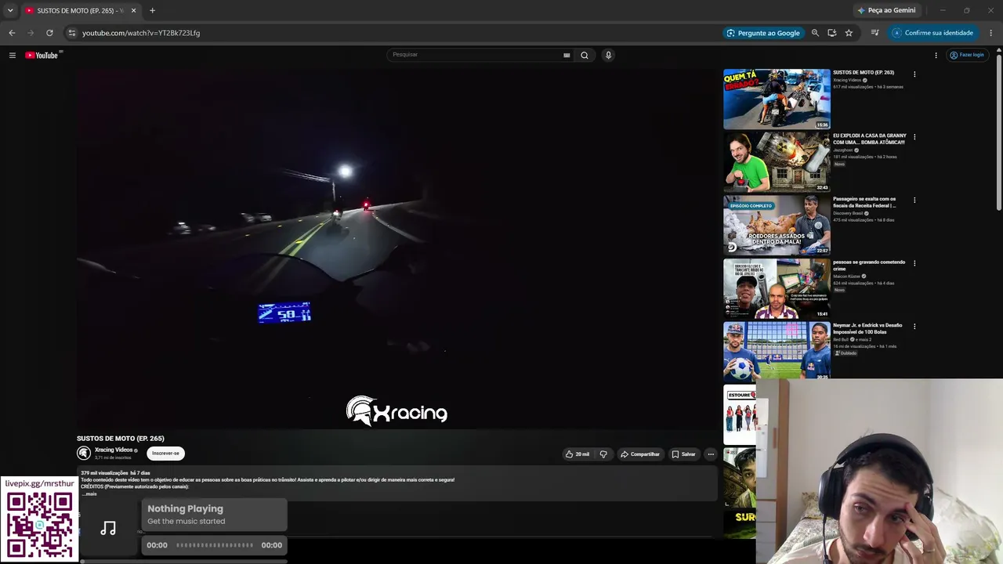
Task: Open Xracing Videos channel avatar
Action: coord(84,453)
